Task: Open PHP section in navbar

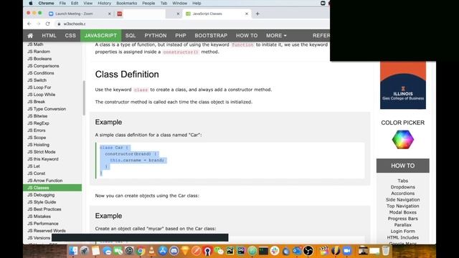Action: pyautogui.click(x=181, y=35)
